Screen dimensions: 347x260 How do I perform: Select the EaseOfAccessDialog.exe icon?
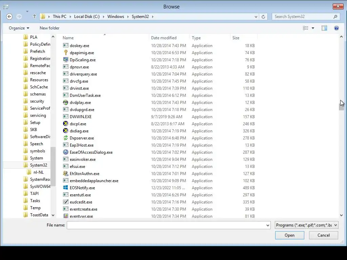(x=65, y=152)
